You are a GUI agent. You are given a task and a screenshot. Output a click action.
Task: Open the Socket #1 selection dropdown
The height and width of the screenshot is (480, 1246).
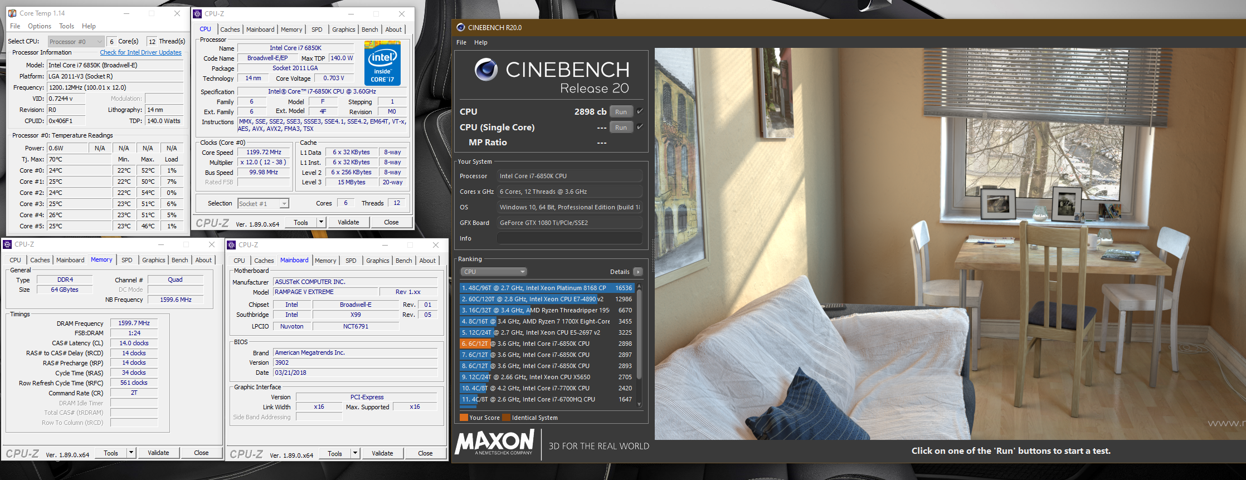[263, 204]
